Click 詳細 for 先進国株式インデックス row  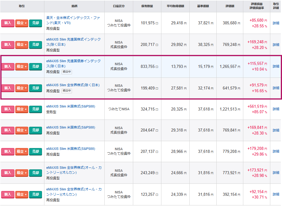276,45
